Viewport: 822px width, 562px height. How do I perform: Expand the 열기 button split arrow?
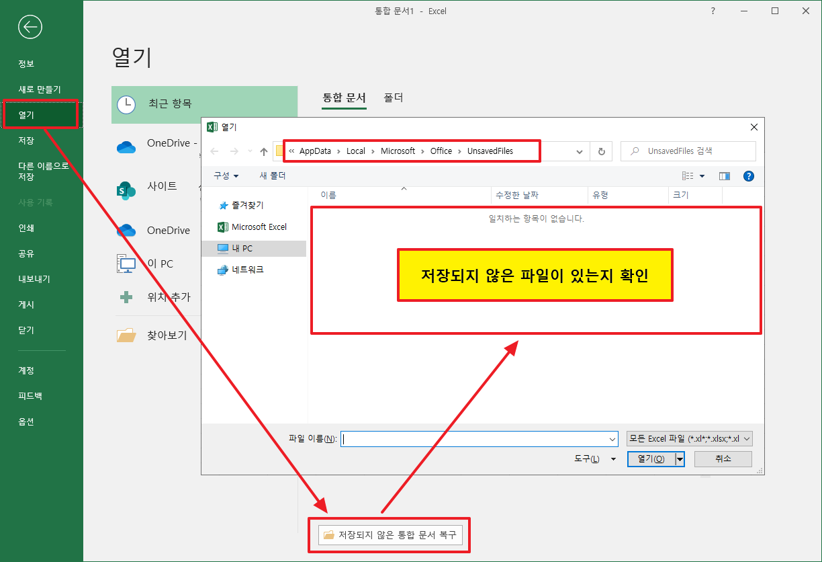(x=680, y=458)
